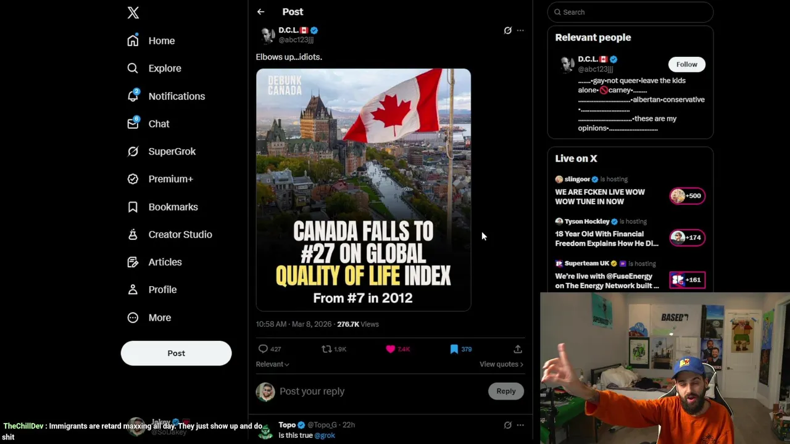
Task: Click the reply comment icon
Action: pos(264,349)
